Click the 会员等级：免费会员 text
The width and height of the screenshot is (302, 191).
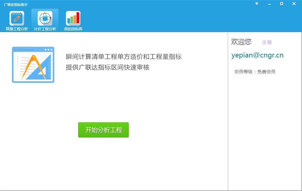click(x=255, y=72)
